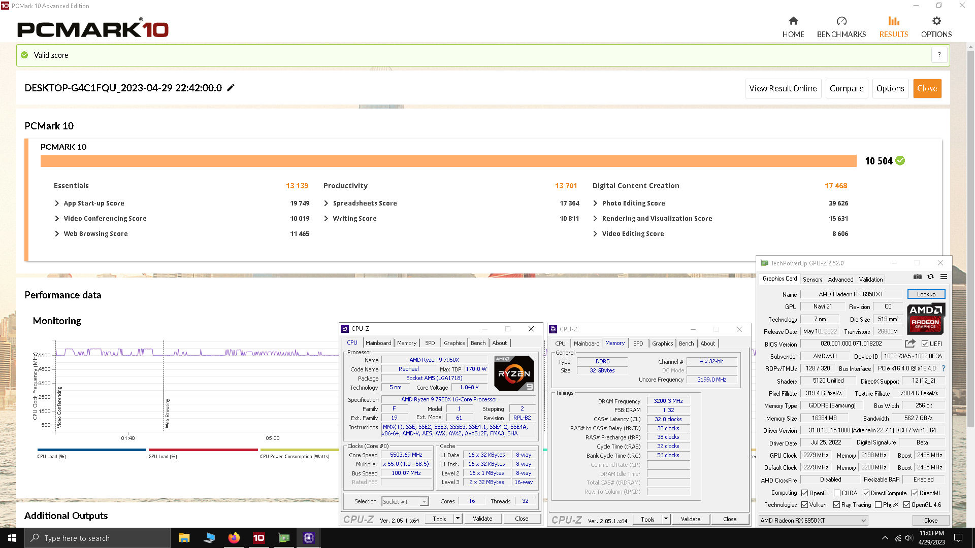Show hidden system tray icons

pyautogui.click(x=885, y=538)
